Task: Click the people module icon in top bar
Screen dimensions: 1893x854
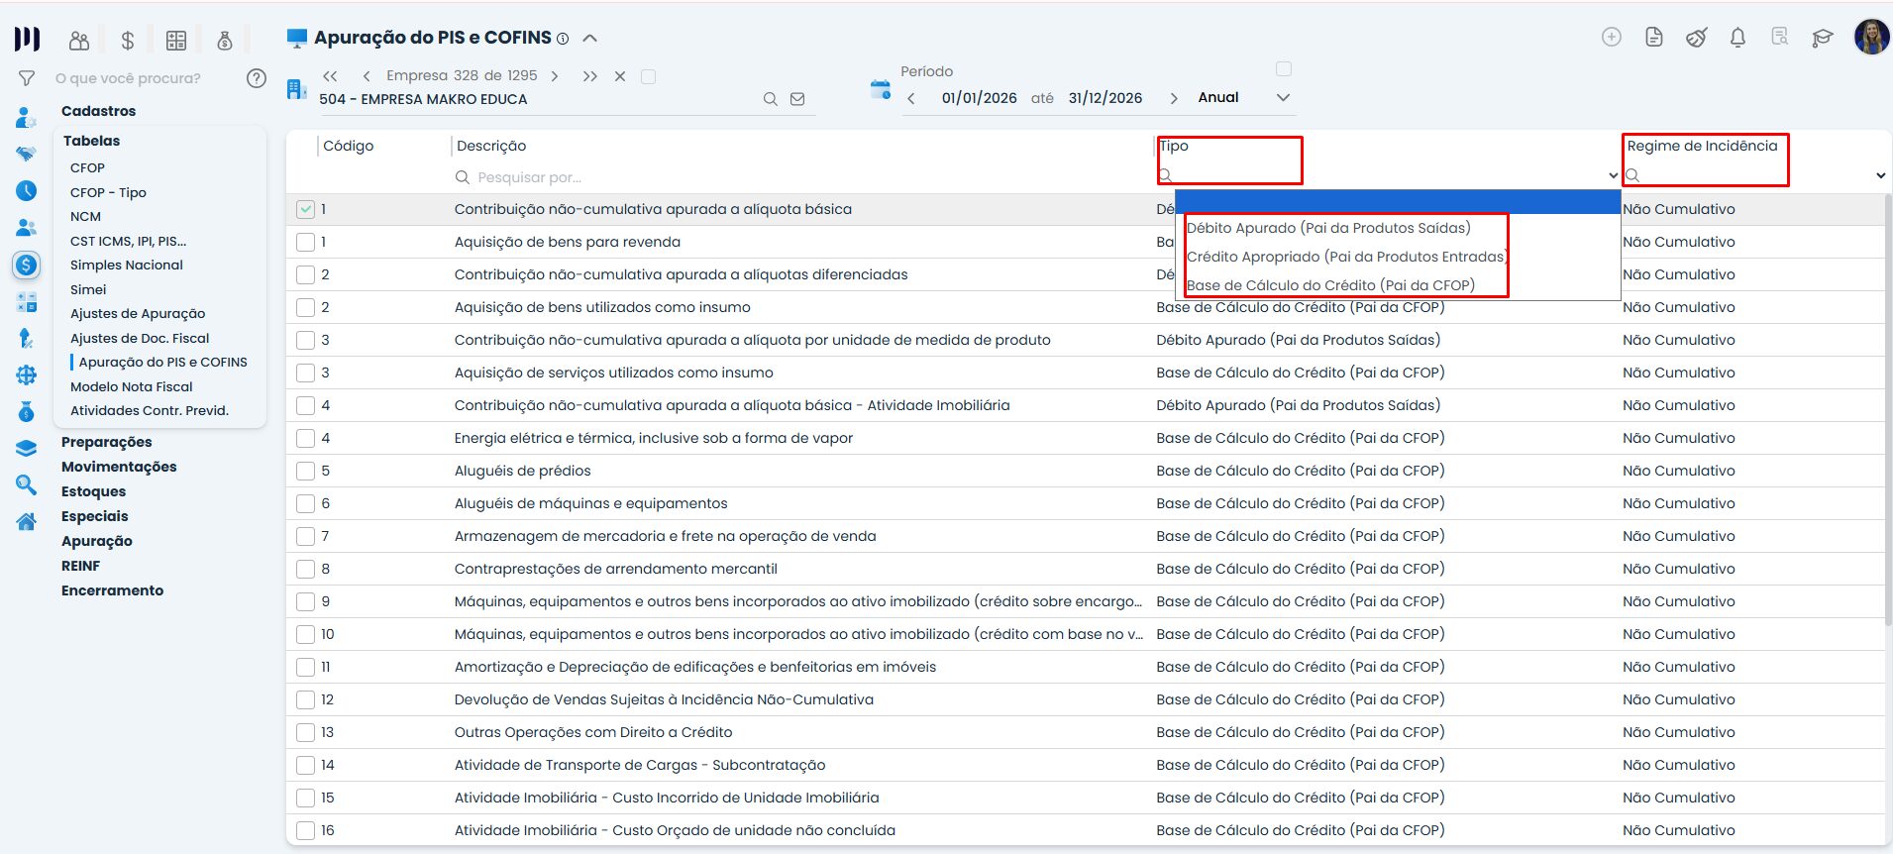Action: (x=79, y=40)
